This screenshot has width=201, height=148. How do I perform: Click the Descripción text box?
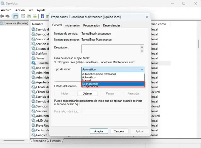(x=111, y=49)
